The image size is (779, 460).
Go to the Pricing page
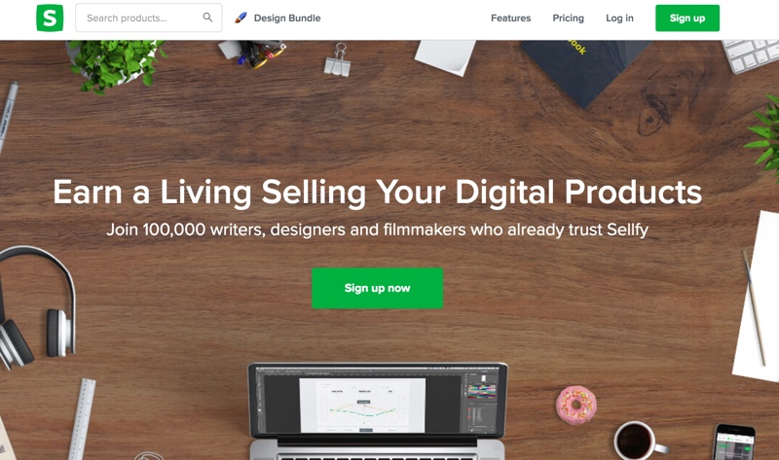click(x=568, y=18)
